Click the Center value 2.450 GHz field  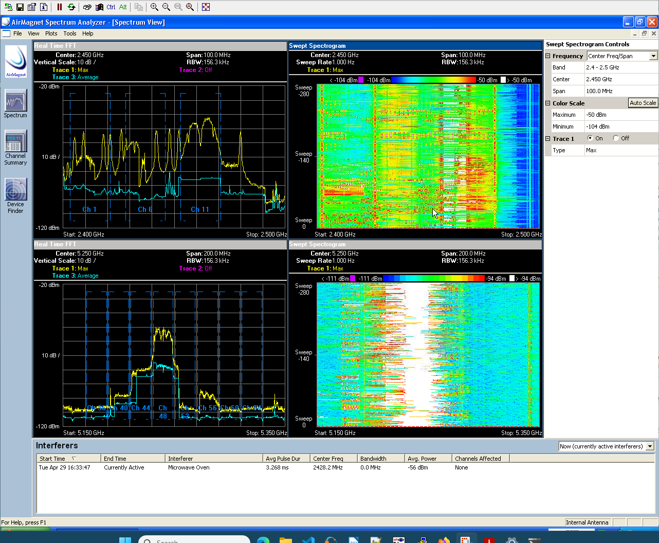pos(621,79)
